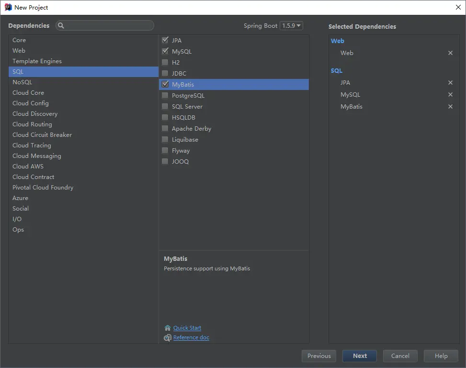Enable the Liquibase checkbox
Screen dimensions: 466x368
[x=165, y=139]
